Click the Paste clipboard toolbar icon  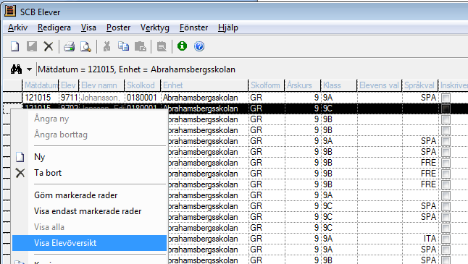pos(141,46)
